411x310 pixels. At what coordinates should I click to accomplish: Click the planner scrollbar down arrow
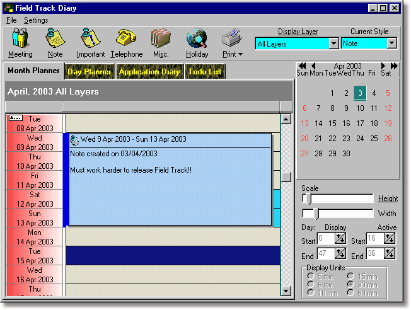pos(286,290)
